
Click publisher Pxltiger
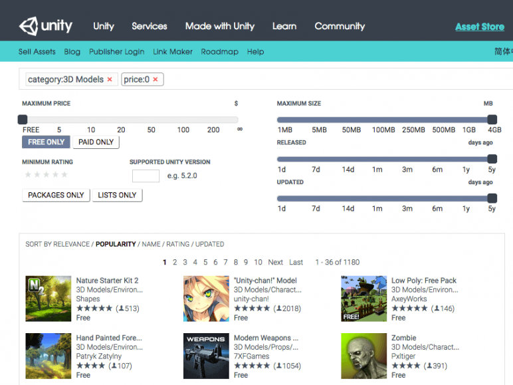click(403, 356)
